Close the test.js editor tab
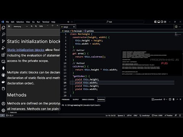Viewport: 183px width, 137px height. (74, 27)
